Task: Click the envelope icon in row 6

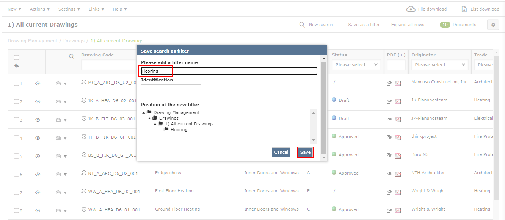Action: point(58,174)
